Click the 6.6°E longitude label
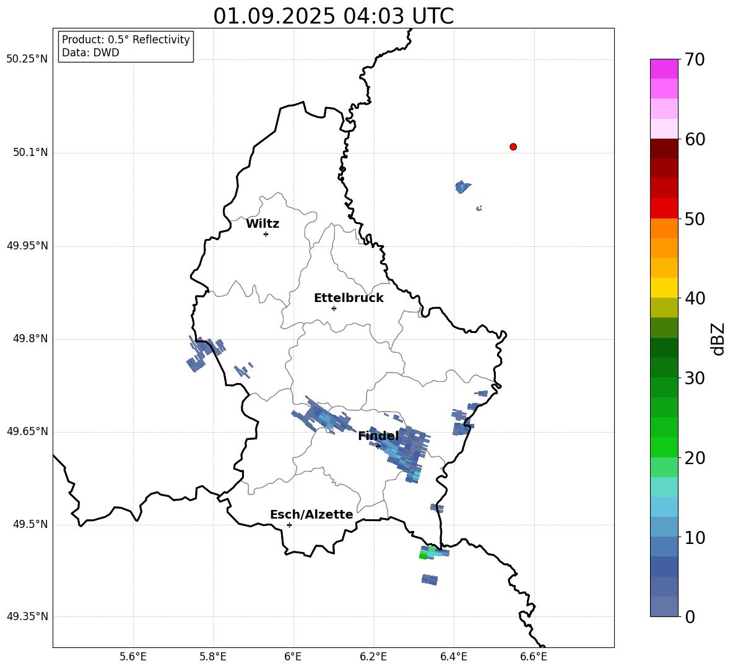Viewport: 733px width, 669px height. [x=534, y=657]
